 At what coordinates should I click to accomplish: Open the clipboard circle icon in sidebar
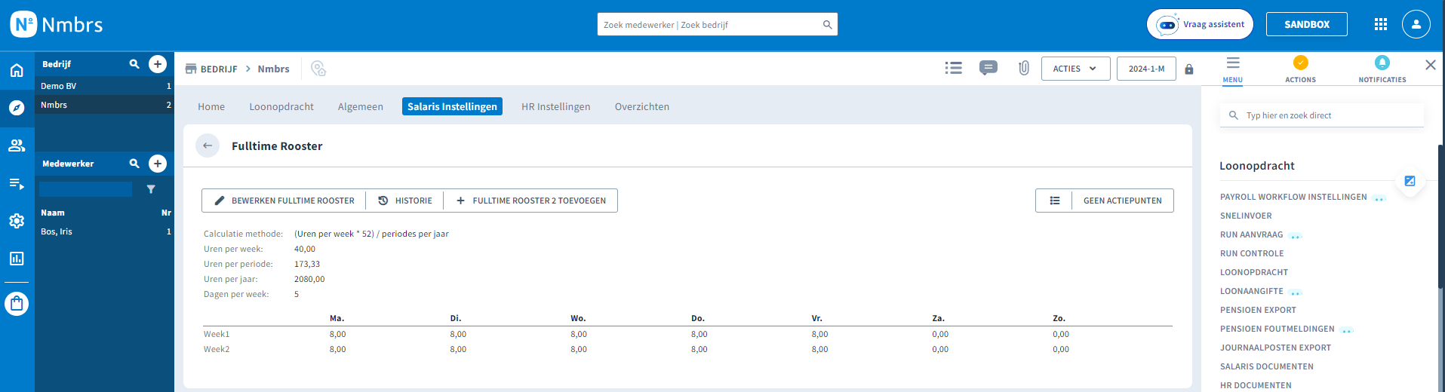point(17,304)
